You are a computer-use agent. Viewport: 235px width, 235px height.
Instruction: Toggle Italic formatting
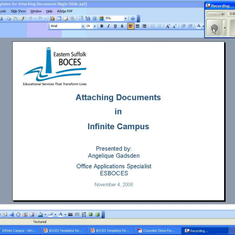pyautogui.click(x=109, y=26)
